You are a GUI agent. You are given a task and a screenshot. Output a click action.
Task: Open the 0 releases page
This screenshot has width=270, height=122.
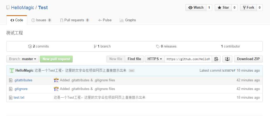click(x=166, y=46)
